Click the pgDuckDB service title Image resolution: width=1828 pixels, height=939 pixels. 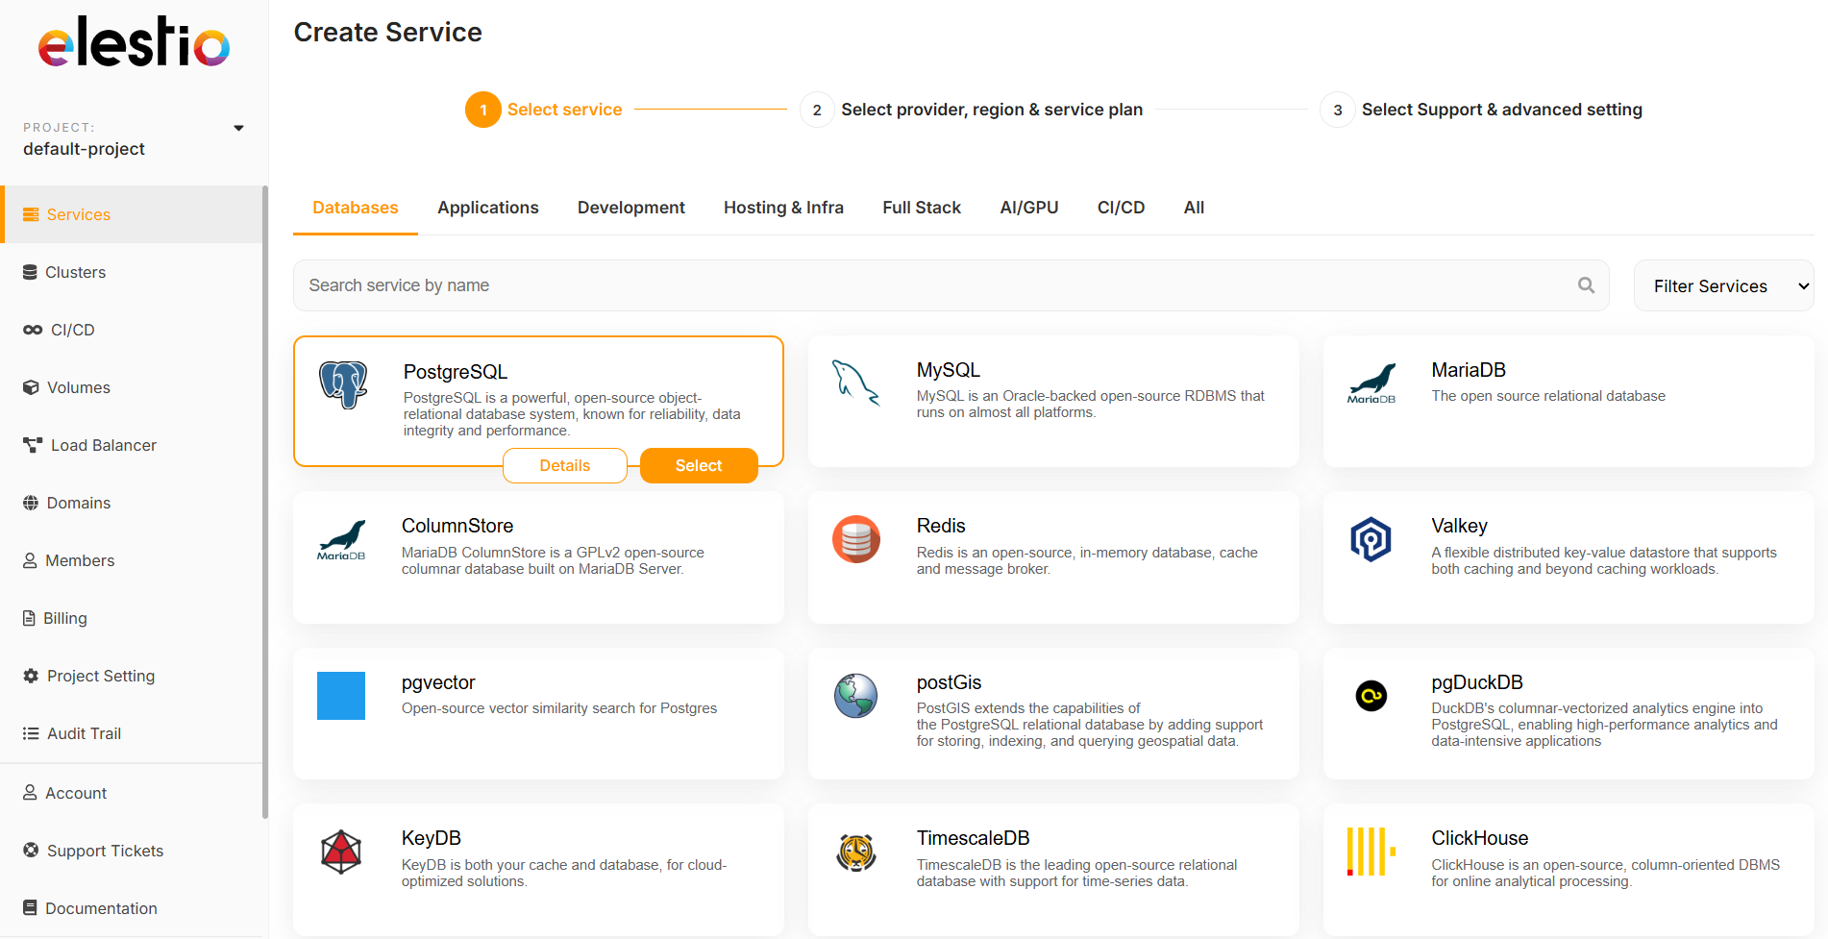pyautogui.click(x=1477, y=682)
